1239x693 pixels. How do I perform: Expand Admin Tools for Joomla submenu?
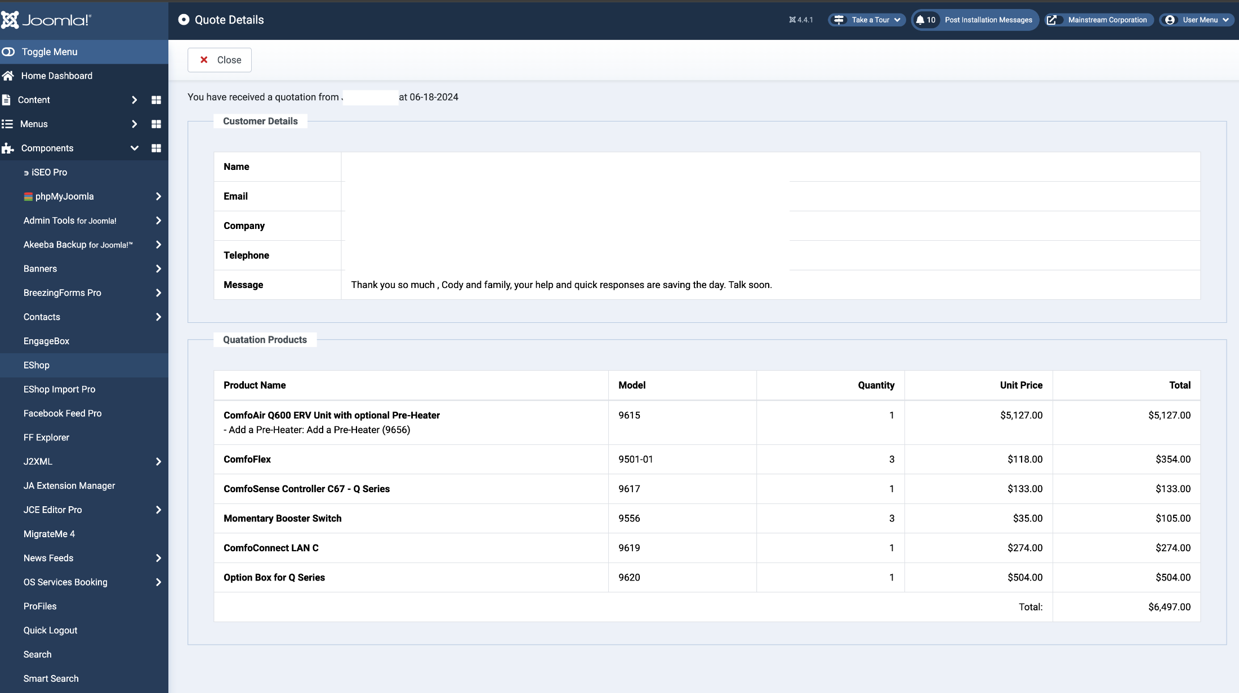(x=158, y=221)
